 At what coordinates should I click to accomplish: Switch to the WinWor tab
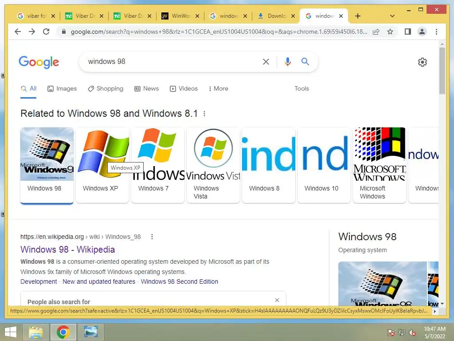coord(180,16)
